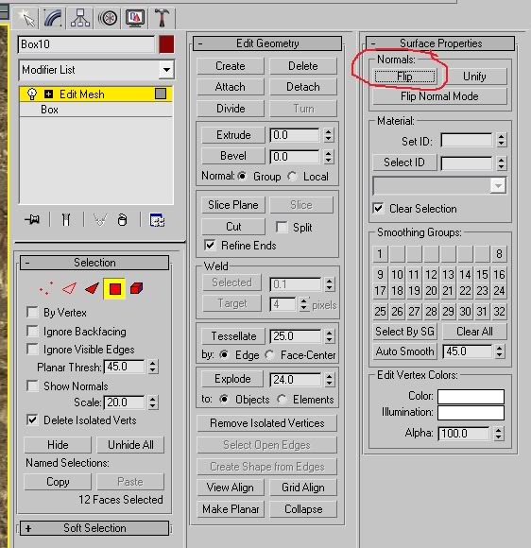Screen dimensions: 531x548
Task: Open the Display panel monitor icon
Action: tap(135, 18)
